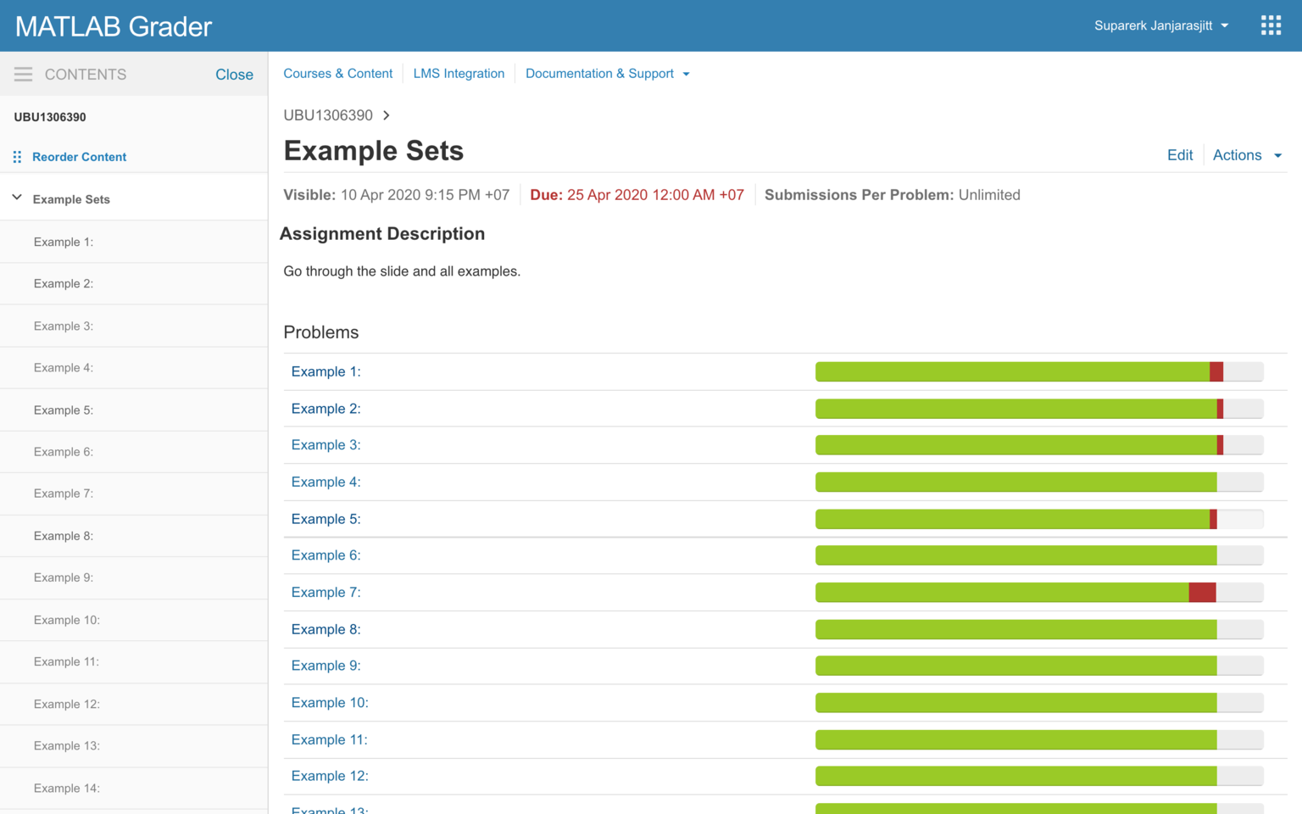Click the Example 7 progress bar
Image resolution: width=1302 pixels, height=814 pixels.
(1038, 593)
